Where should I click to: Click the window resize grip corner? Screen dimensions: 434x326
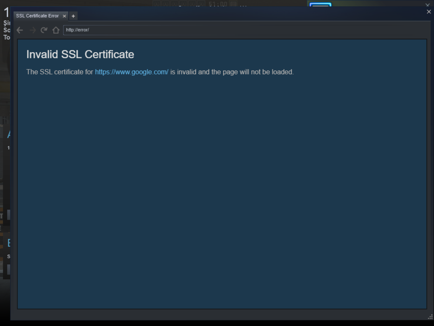coord(430,317)
